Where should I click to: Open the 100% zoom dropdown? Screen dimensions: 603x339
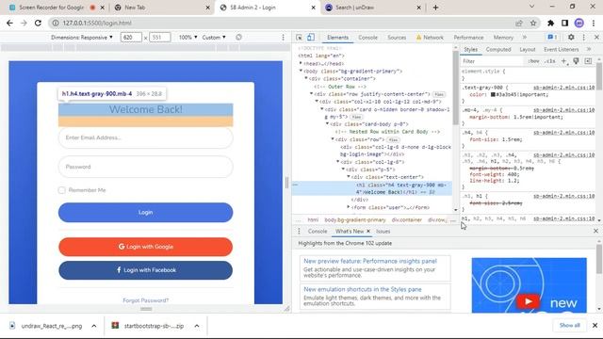pyautogui.click(x=187, y=38)
